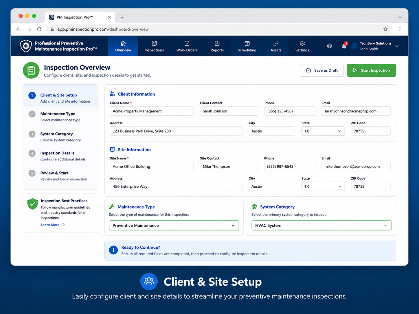
Task: Click the green shield Best Practices icon
Action: (x=33, y=204)
